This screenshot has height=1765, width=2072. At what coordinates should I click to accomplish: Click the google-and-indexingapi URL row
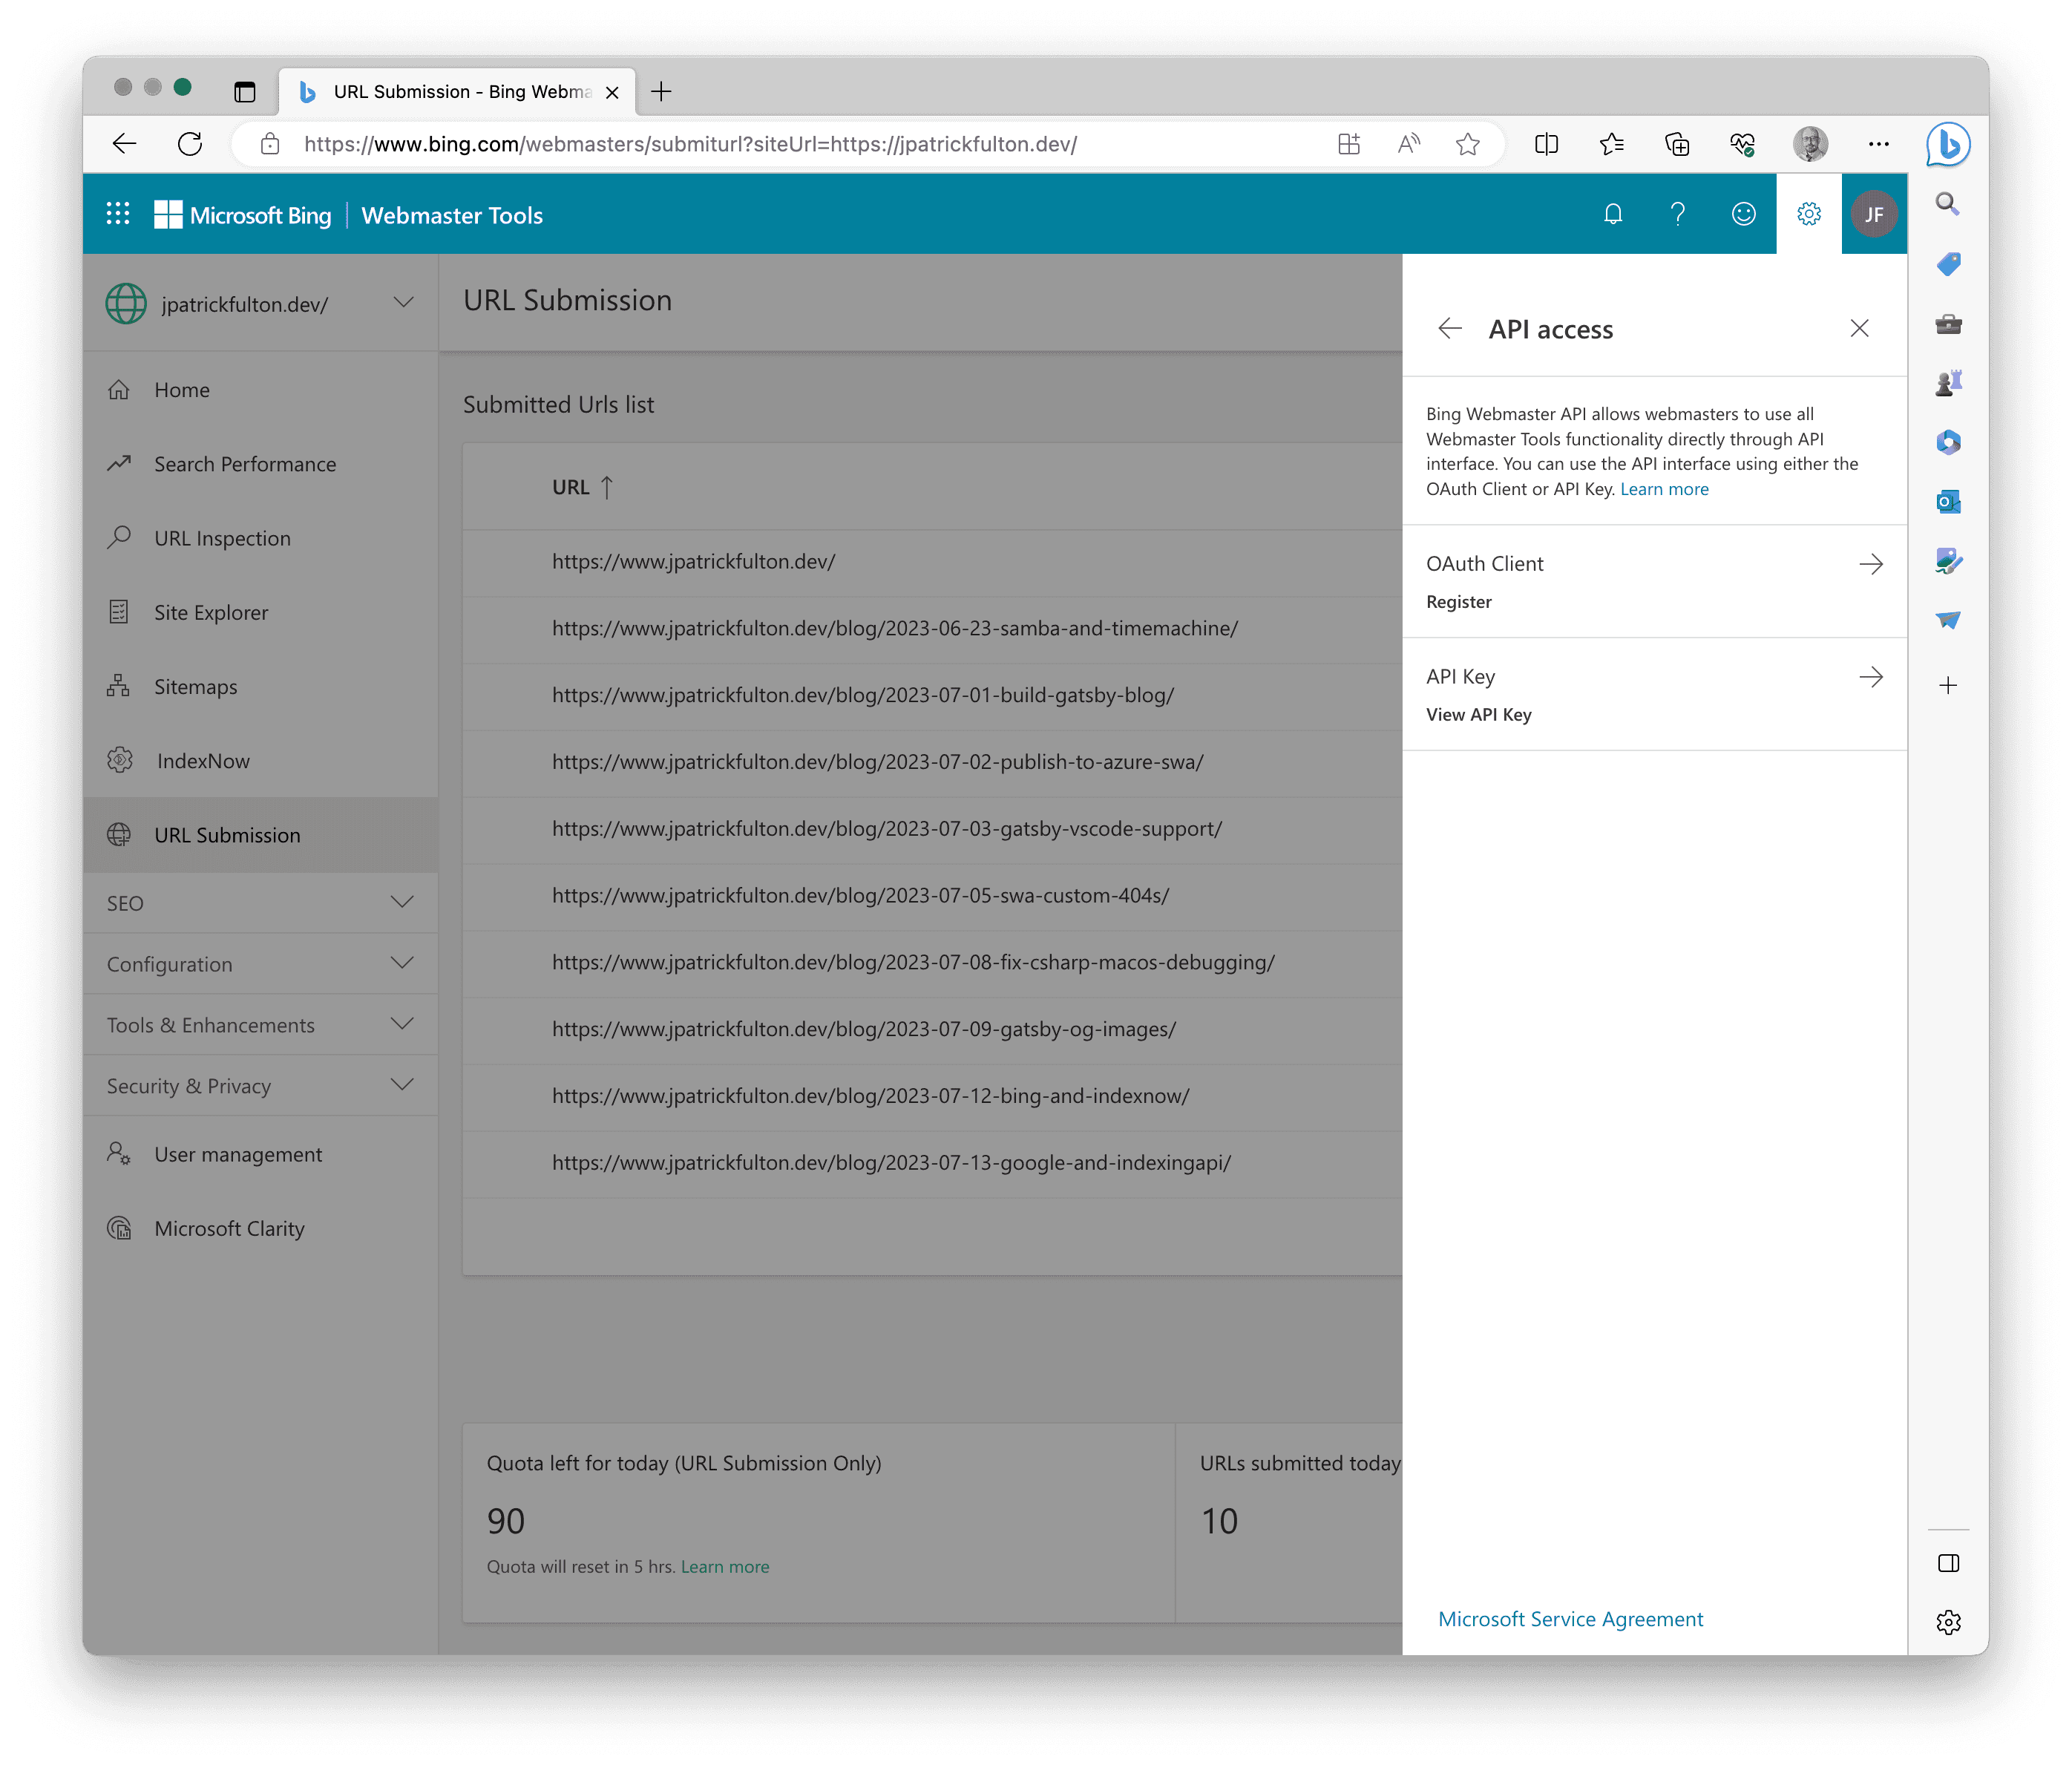point(932,1163)
